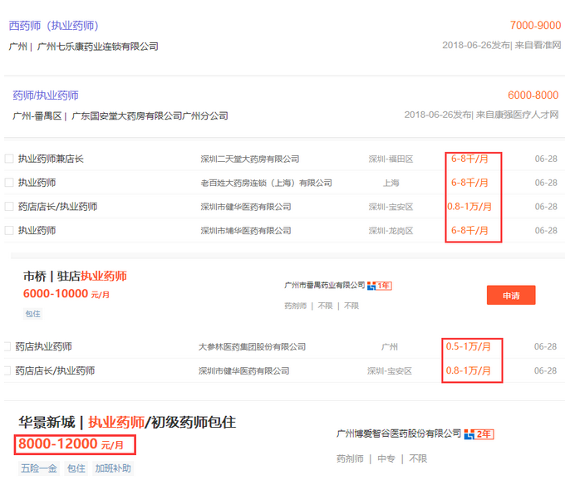Viewport: 565px width, 485px height.
Task: Click the 6000-8000 salary text
Action: pyautogui.click(x=533, y=95)
